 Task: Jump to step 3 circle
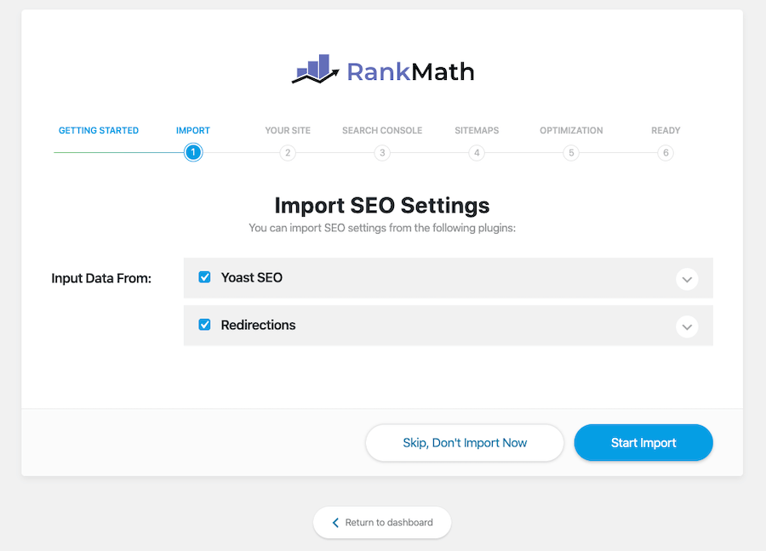pyautogui.click(x=382, y=153)
